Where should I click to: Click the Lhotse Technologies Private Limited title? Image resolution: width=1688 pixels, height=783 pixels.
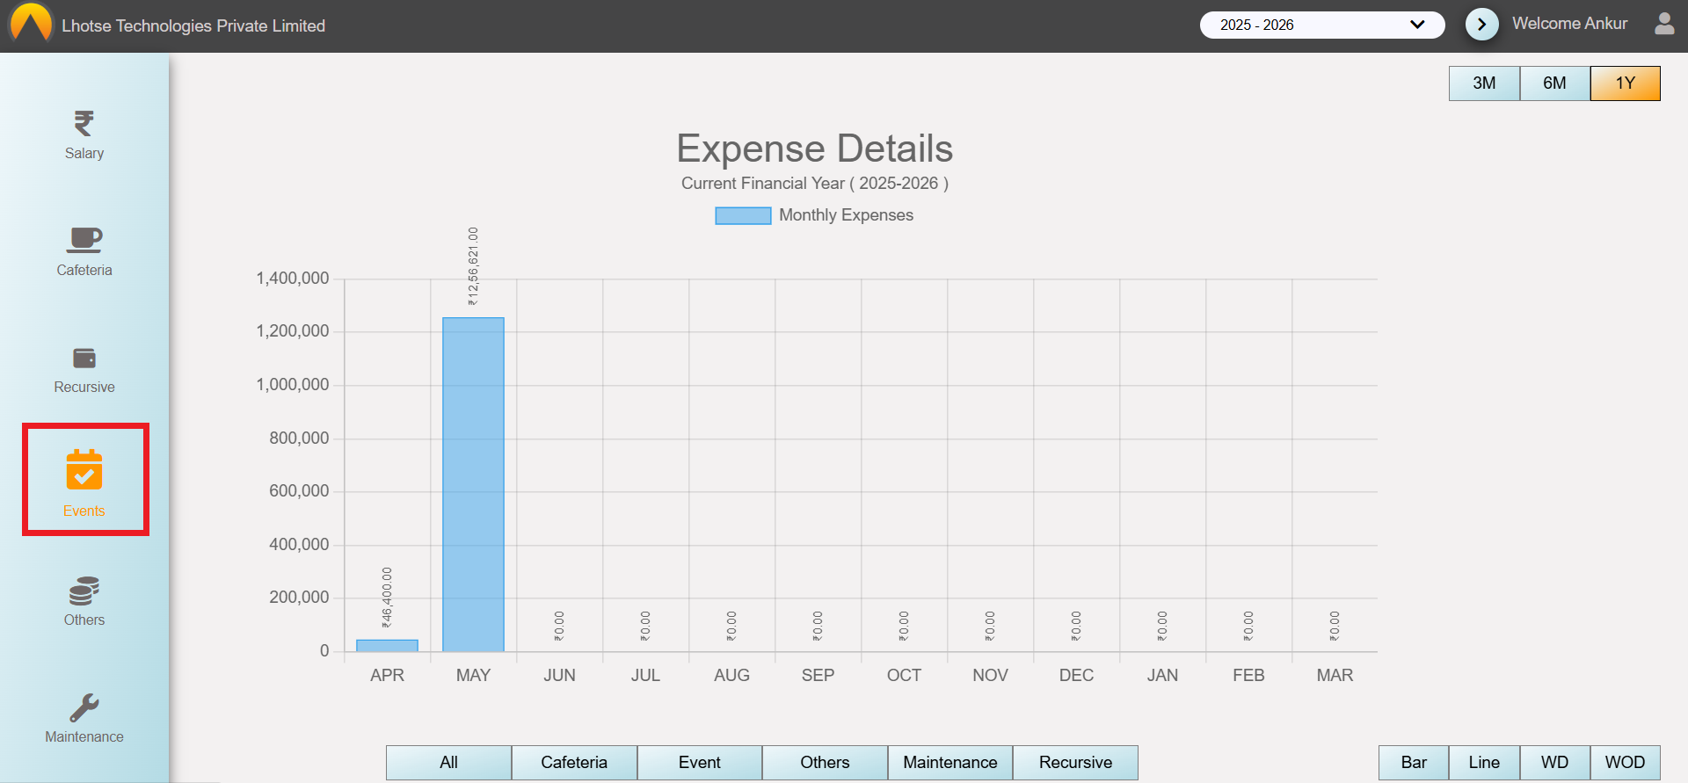point(193,26)
